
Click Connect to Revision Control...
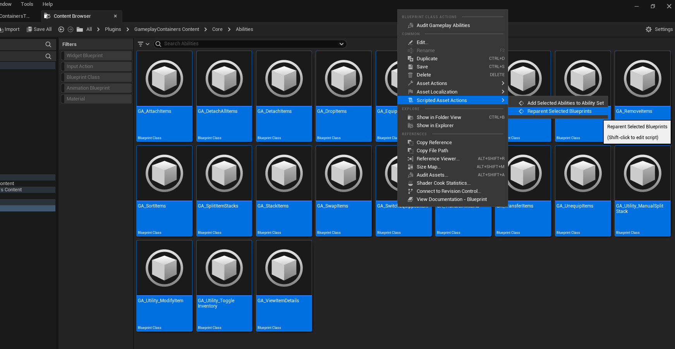452,191
